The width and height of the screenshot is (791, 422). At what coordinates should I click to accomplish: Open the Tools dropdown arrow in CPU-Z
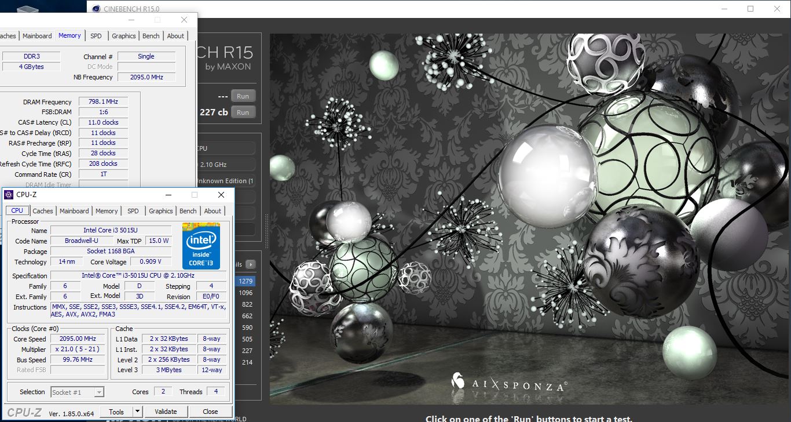point(137,412)
